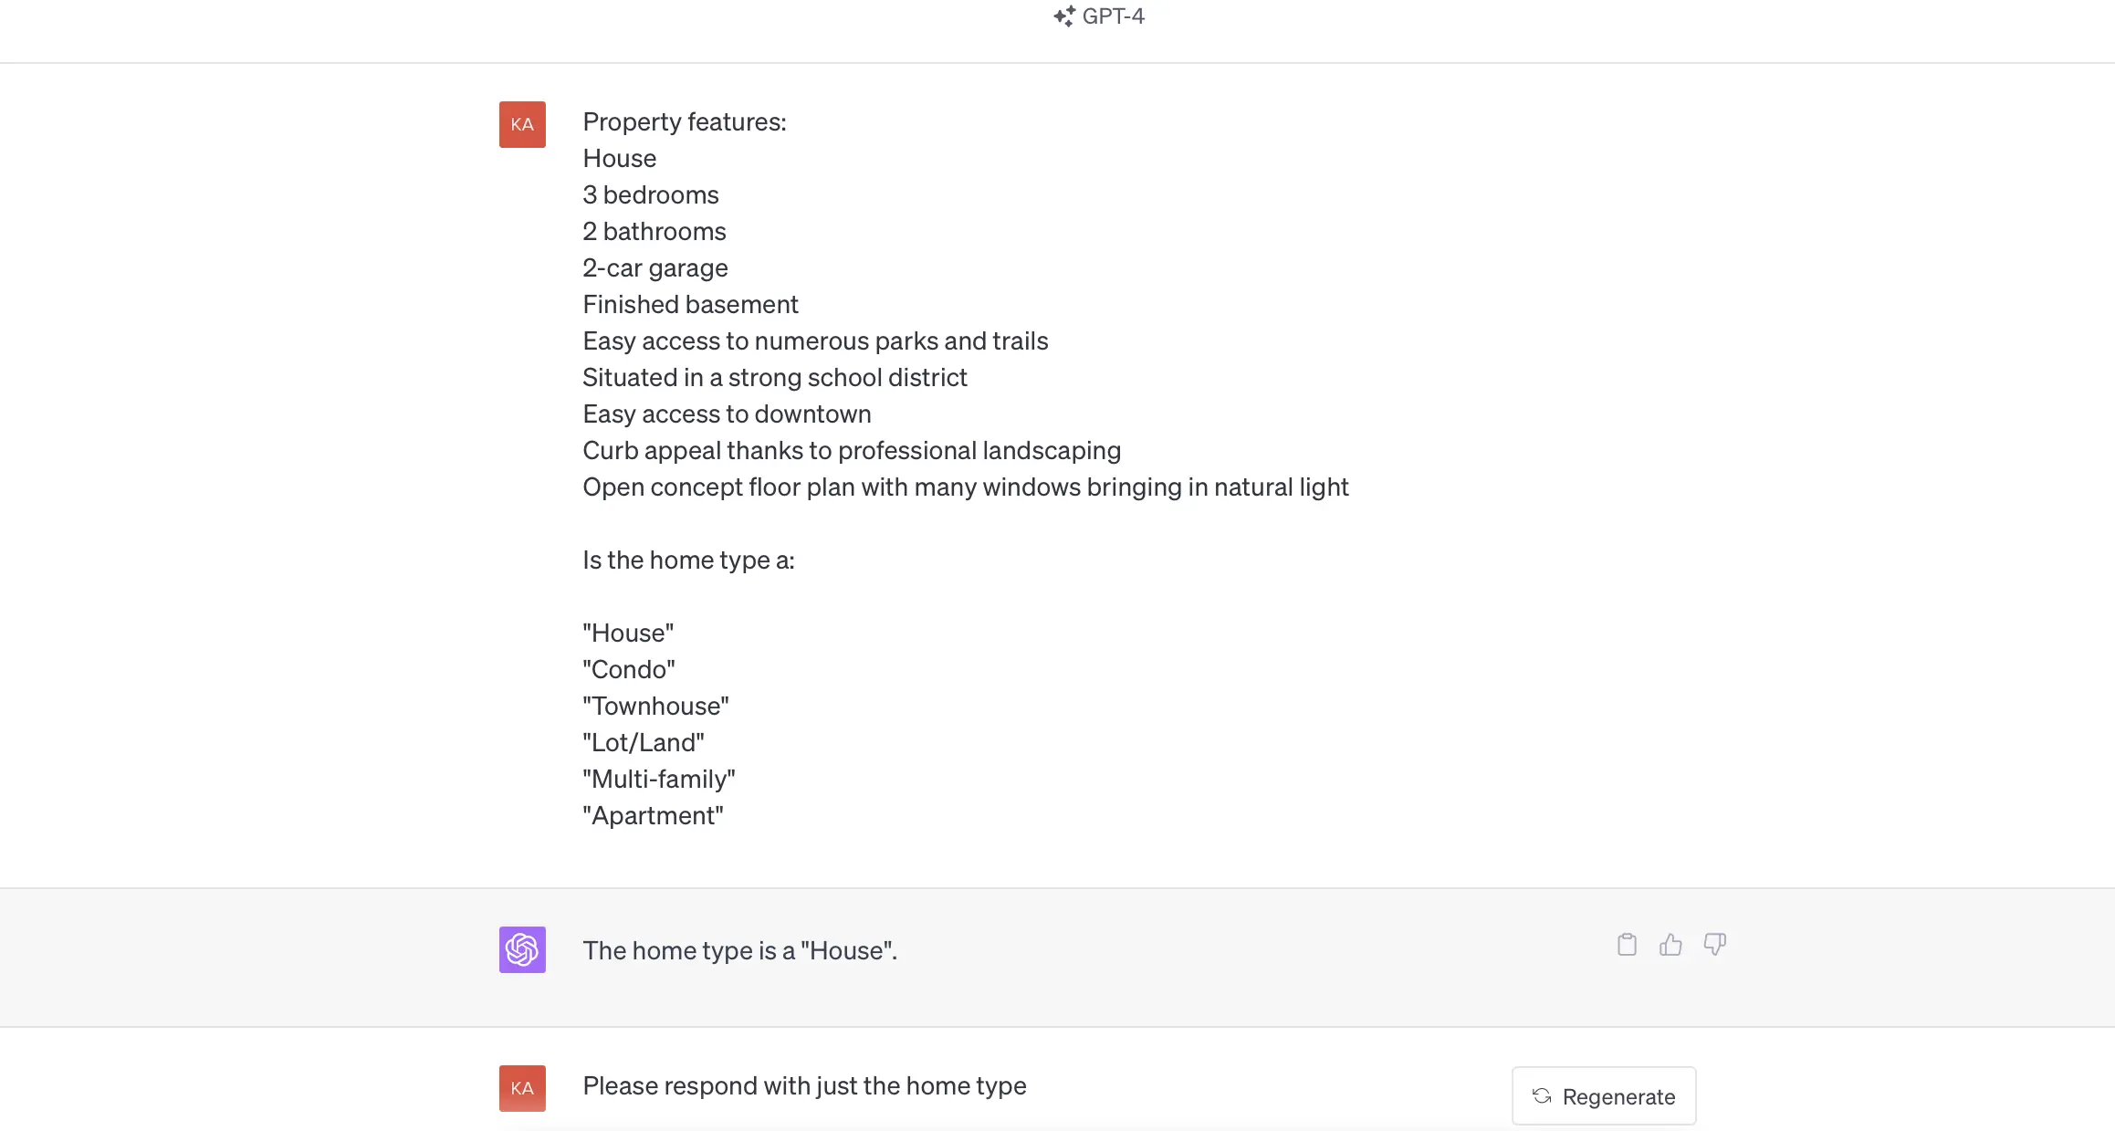Click the "Finished basement" line
Image resolution: width=2115 pixels, height=1131 pixels.
tap(690, 305)
